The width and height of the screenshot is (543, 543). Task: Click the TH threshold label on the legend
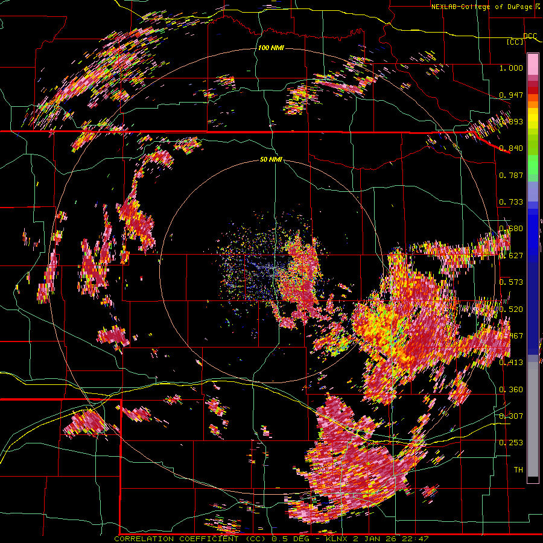(x=518, y=469)
